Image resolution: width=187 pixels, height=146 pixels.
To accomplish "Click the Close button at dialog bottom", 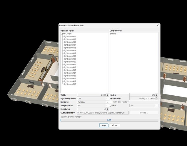I will coord(115,125).
